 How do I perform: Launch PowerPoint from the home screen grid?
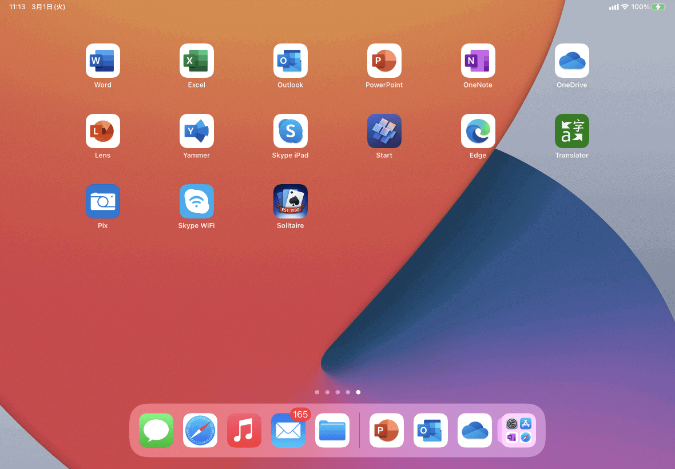click(384, 61)
